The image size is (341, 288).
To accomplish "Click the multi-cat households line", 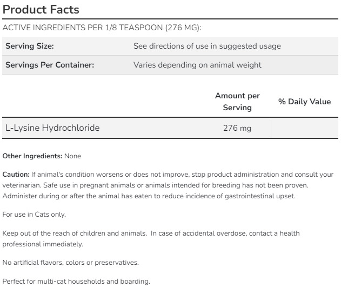I will [76, 282].
